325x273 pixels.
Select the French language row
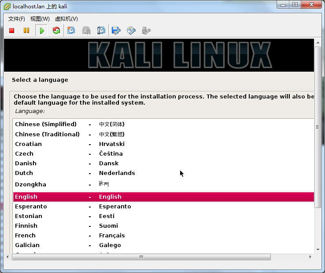pyautogui.click(x=163, y=236)
